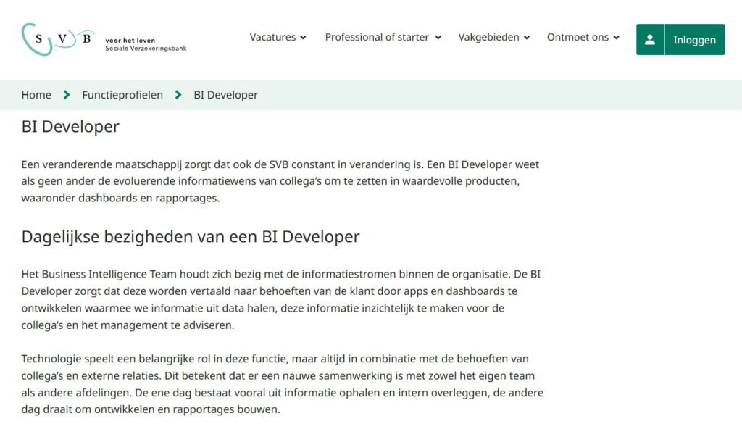Click the chevron arrow after Home breadcrumb

pyautogui.click(x=67, y=95)
